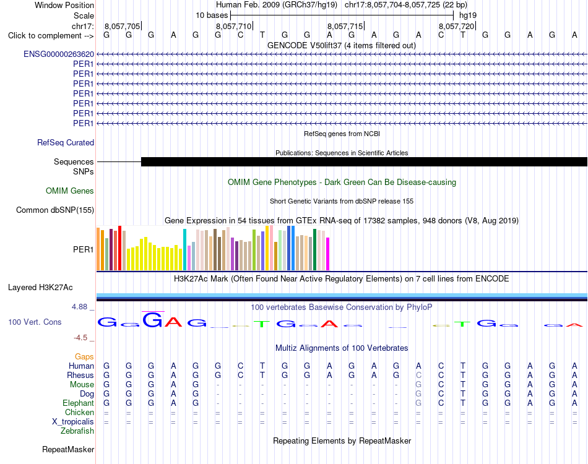Click the tallest blue G conservation letter
The height and width of the screenshot is (464, 588).
point(153,320)
